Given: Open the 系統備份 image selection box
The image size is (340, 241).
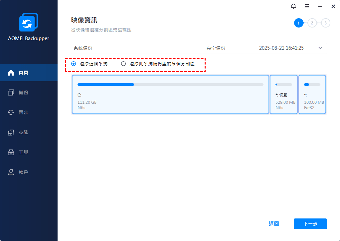Looking at the screenshot, I should tap(199, 48).
